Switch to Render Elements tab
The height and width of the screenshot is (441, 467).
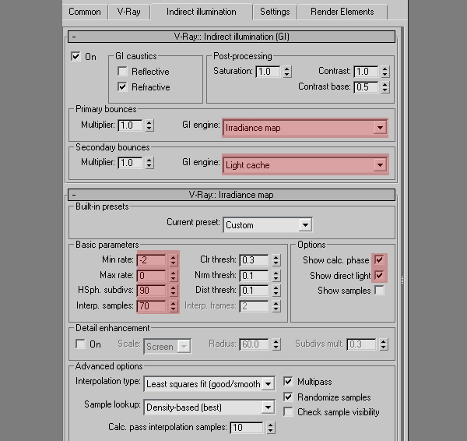(x=342, y=12)
